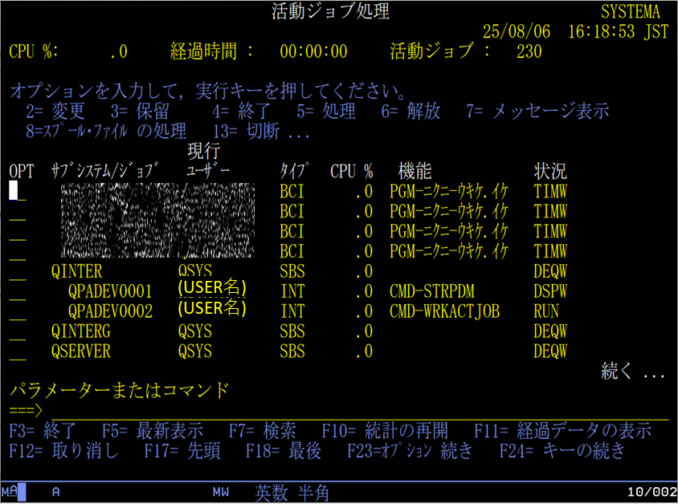Viewport: 678px width, 504px height.
Task: Select the QINTERG subsystem name
Action: 81,331
